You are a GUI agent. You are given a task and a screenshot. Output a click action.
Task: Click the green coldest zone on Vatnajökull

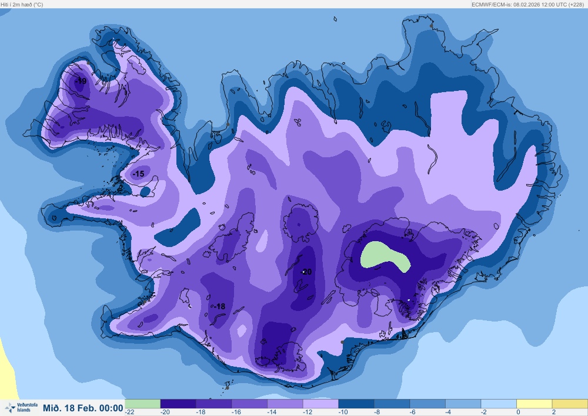point(385,256)
